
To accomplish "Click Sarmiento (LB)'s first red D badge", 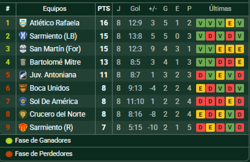I will click(210, 36).
